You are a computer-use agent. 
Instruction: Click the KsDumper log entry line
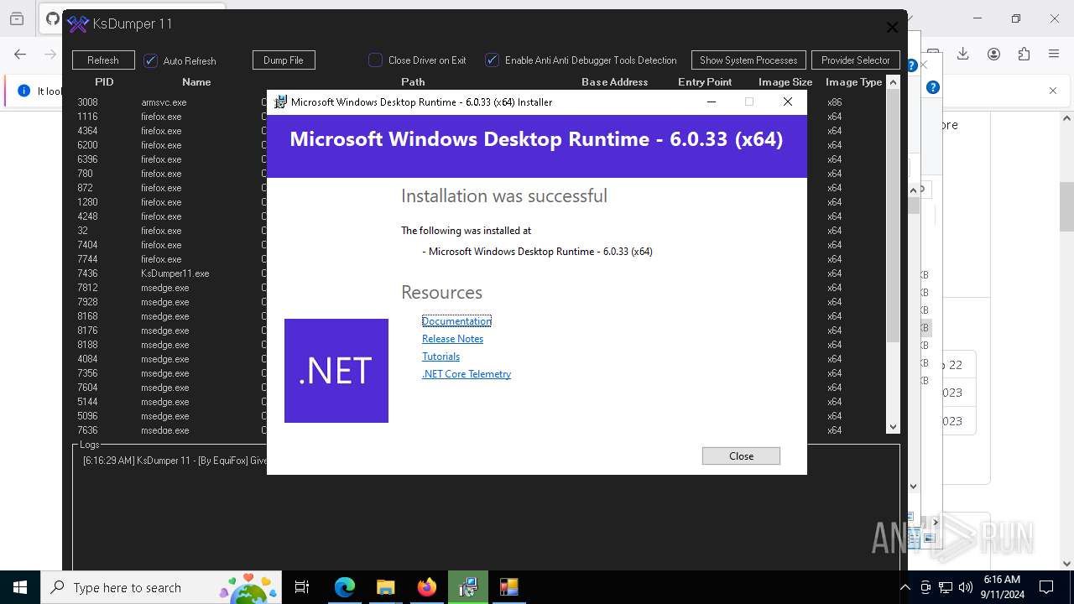click(x=175, y=461)
